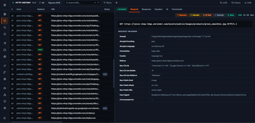The image size is (255, 123).
Task: Open the AI tab
Action: click(167, 9)
